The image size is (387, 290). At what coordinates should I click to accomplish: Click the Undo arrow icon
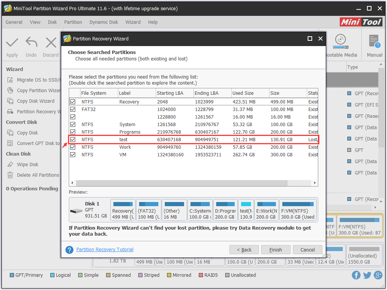(31, 42)
